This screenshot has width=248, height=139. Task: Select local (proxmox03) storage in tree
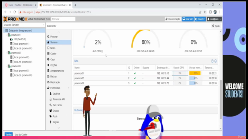click(22, 71)
